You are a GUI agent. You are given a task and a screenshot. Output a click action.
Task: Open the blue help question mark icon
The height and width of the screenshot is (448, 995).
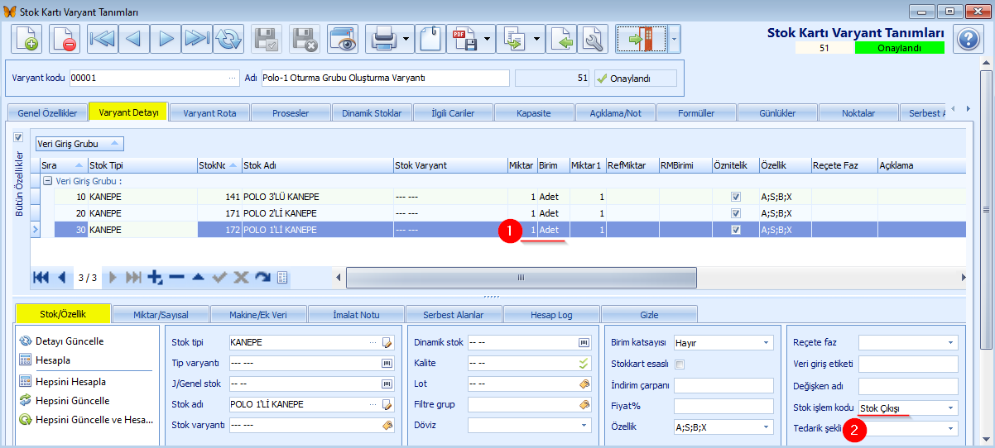(x=968, y=39)
